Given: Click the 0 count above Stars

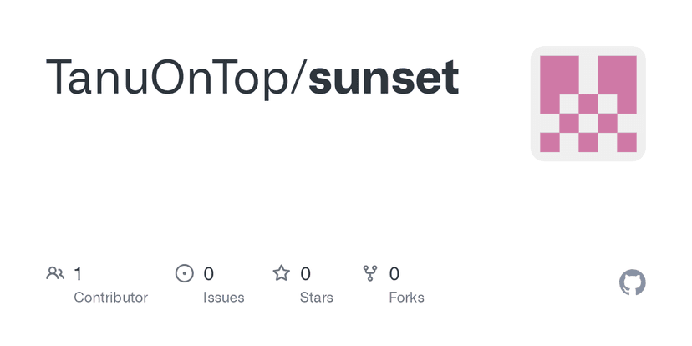Looking at the screenshot, I should click(306, 273).
